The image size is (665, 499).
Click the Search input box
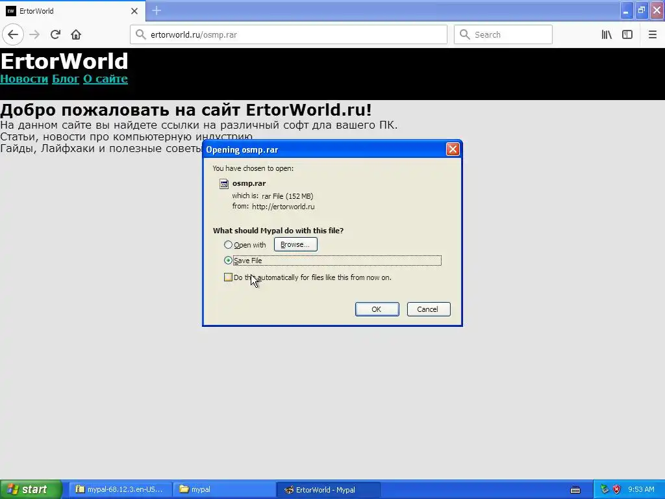click(503, 34)
